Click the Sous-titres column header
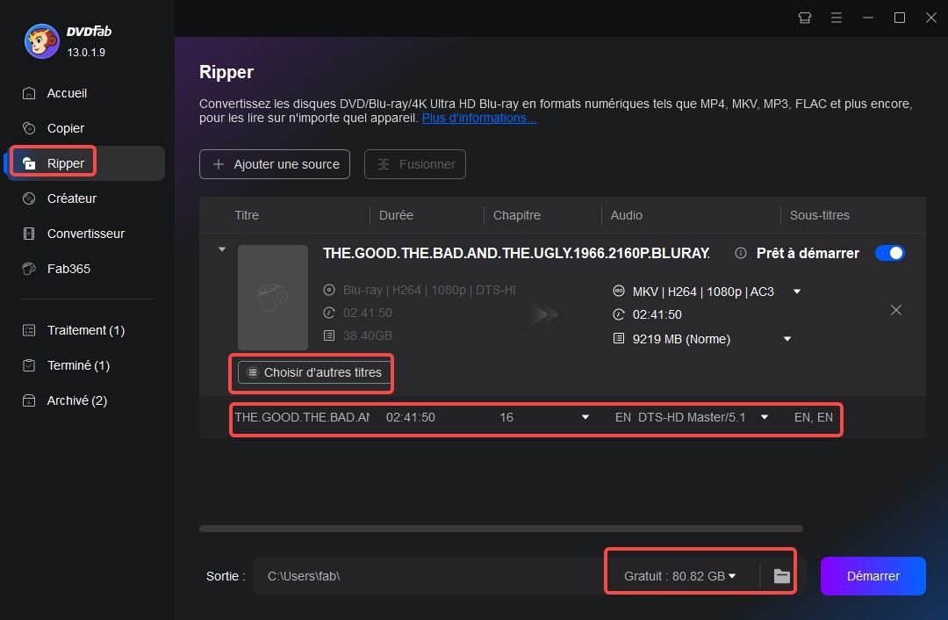The height and width of the screenshot is (620, 948). coord(819,215)
